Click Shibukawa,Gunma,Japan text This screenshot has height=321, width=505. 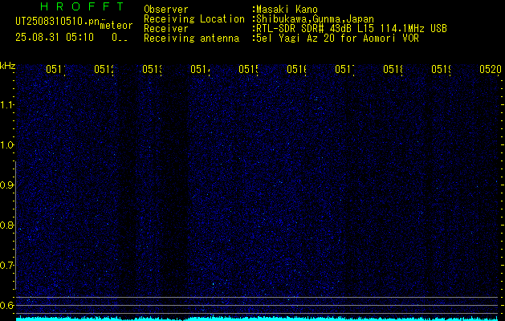[315, 19]
